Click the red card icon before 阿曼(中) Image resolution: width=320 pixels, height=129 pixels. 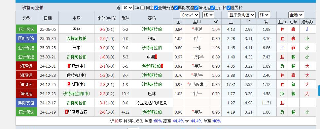[69, 66]
